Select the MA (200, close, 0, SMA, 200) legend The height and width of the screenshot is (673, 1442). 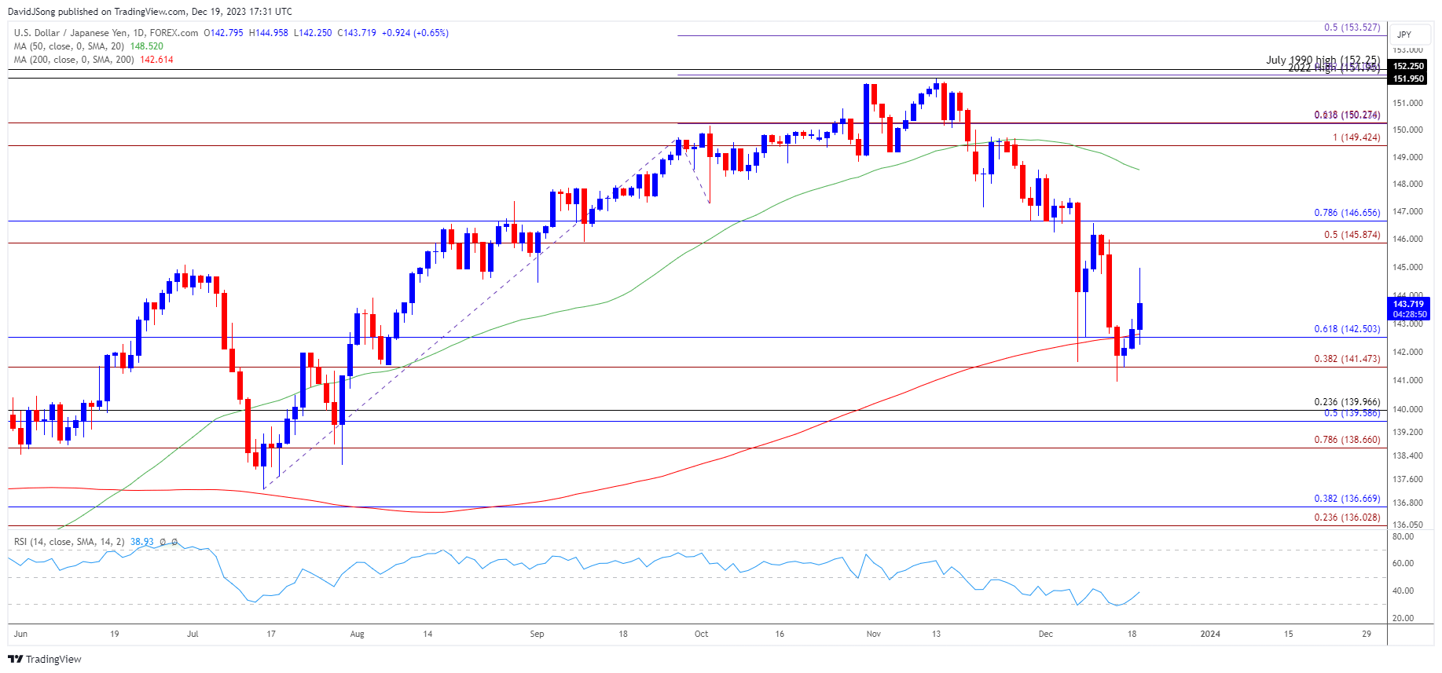(74, 60)
